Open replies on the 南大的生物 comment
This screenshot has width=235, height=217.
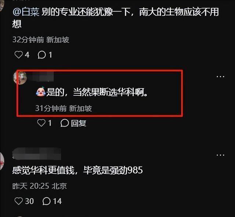[42, 55]
